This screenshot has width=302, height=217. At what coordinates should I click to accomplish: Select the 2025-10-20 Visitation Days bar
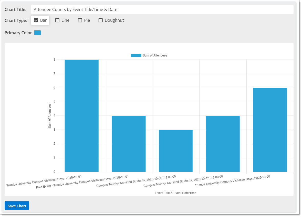point(270,130)
